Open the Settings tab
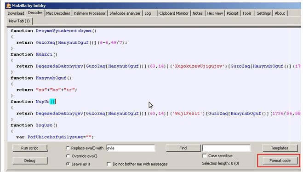Screen dimensions: 303x172 coord(264,13)
